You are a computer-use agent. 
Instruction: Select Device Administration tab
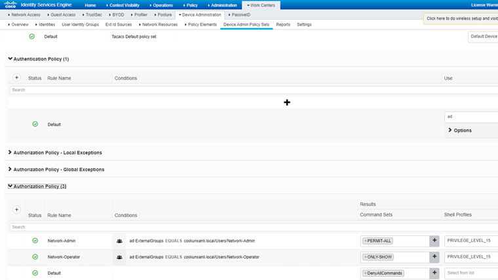(200, 14)
